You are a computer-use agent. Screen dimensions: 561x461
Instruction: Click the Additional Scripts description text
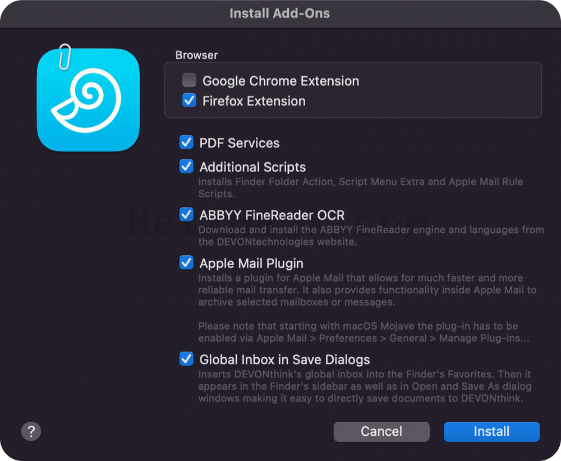point(360,188)
